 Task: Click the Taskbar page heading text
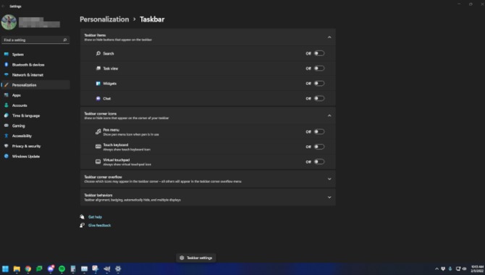(x=152, y=19)
